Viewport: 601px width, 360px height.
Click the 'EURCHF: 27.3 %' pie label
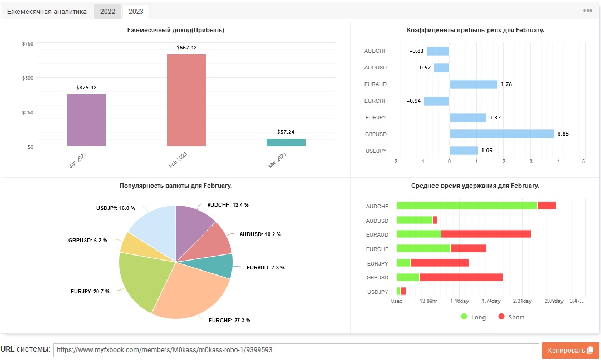[x=229, y=320]
